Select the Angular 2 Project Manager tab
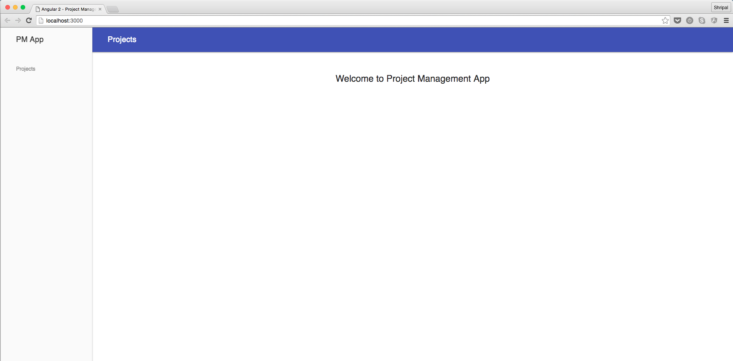 point(68,9)
